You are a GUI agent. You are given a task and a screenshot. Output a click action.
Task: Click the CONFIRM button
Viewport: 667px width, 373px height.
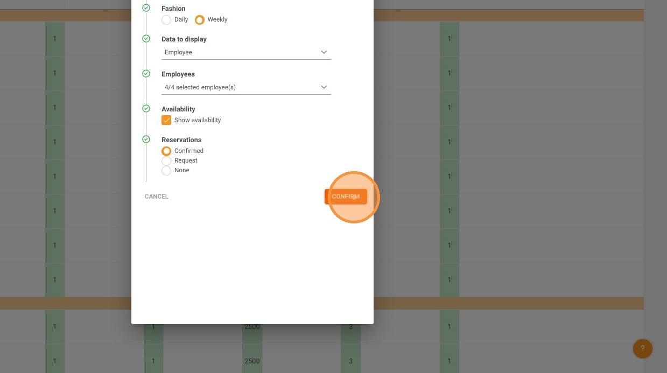point(346,196)
